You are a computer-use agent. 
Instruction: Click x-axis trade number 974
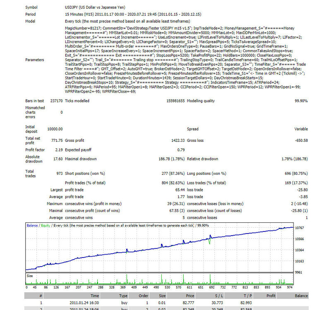pyautogui.click(x=290, y=287)
